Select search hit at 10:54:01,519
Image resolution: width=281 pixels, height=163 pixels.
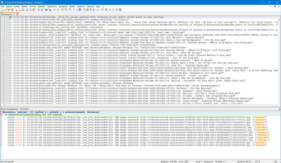click(x=137, y=142)
